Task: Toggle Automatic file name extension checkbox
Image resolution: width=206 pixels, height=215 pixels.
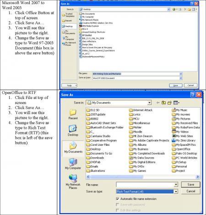Action: pyautogui.click(x=117, y=199)
